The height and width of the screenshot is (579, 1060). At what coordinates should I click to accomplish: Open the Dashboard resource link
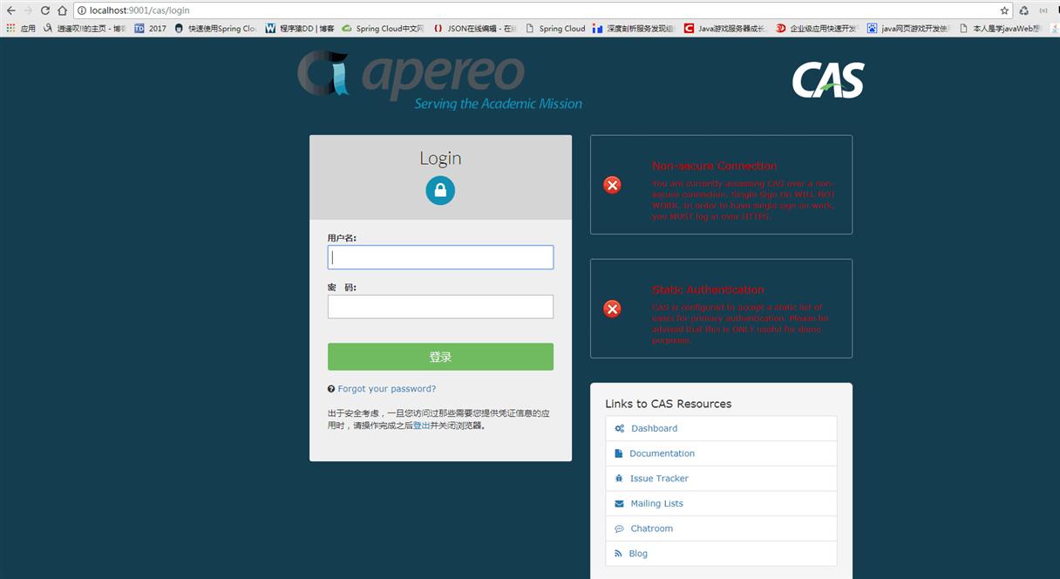[654, 429]
